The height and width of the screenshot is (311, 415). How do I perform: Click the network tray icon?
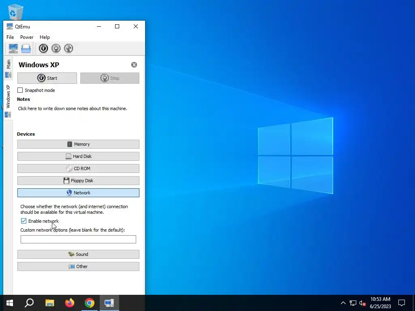pos(353,303)
